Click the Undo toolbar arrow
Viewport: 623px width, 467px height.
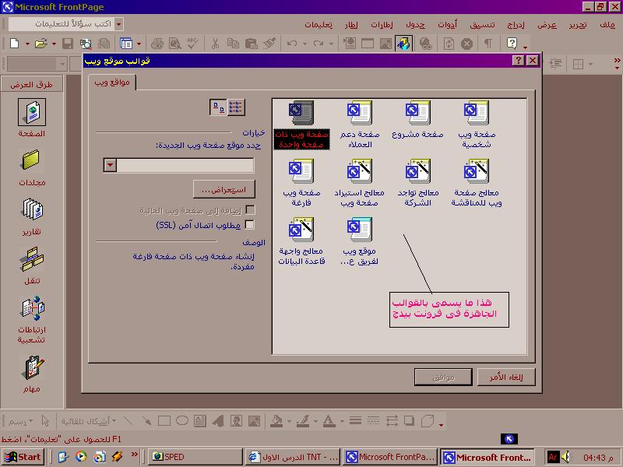coord(292,44)
